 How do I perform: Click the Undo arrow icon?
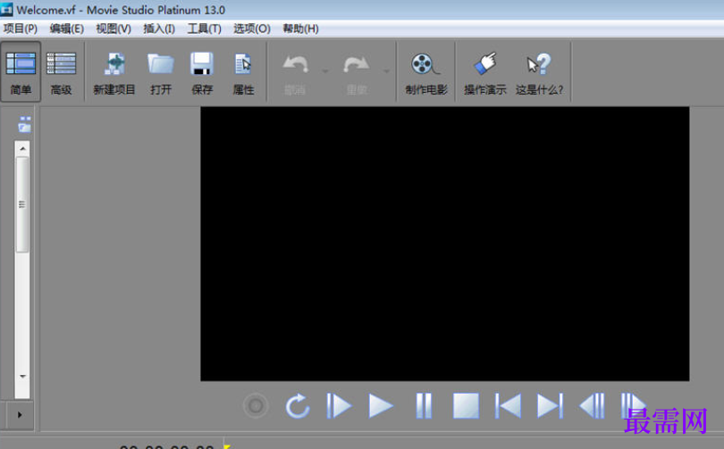(x=296, y=64)
